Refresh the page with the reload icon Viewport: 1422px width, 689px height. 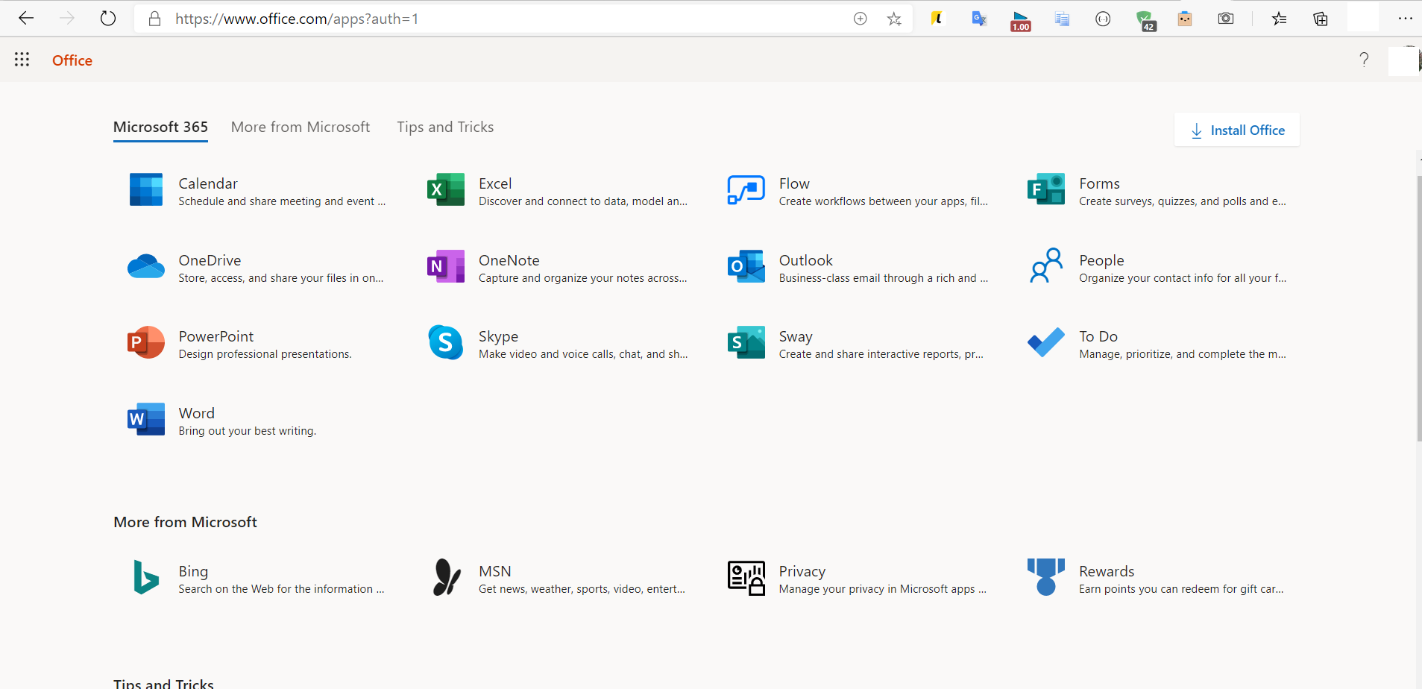[x=108, y=19]
